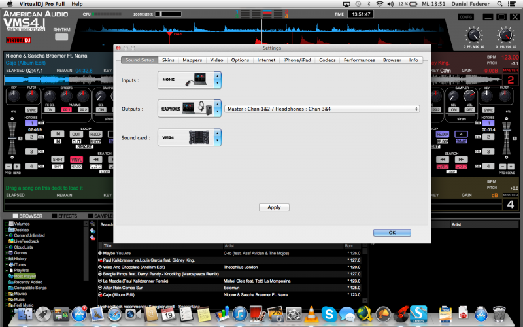
Task: Turn the left deck KEY knob
Action: (x=14, y=95)
